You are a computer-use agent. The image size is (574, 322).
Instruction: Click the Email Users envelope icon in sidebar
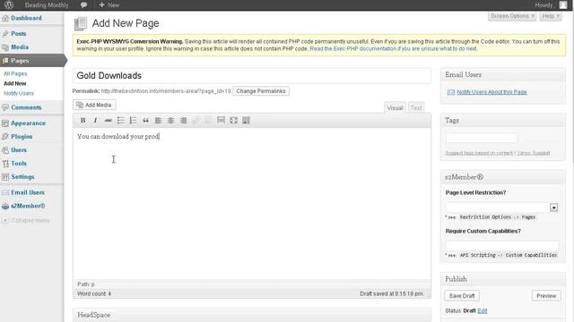5,192
